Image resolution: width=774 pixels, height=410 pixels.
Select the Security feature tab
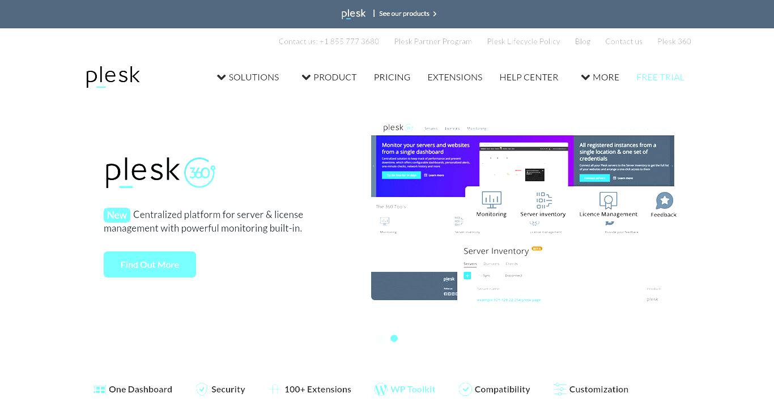click(x=220, y=389)
